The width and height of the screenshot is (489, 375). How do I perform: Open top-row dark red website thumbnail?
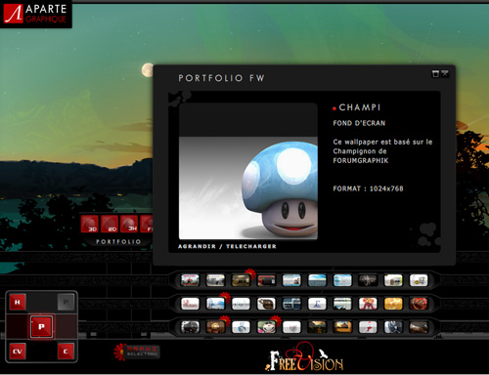[266, 280]
